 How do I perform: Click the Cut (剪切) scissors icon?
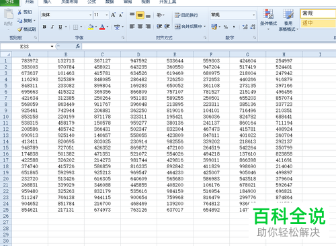tap(19, 12)
